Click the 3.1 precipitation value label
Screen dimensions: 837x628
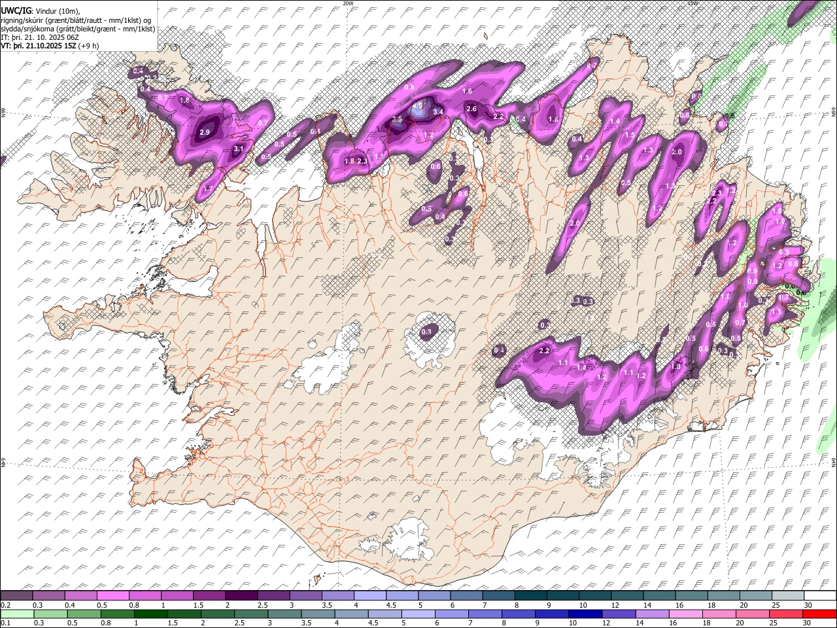coord(239,149)
